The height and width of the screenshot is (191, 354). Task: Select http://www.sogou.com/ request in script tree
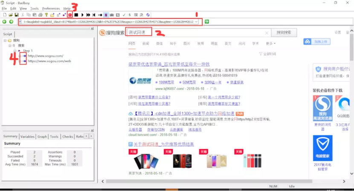pyautogui.click(x=45, y=56)
